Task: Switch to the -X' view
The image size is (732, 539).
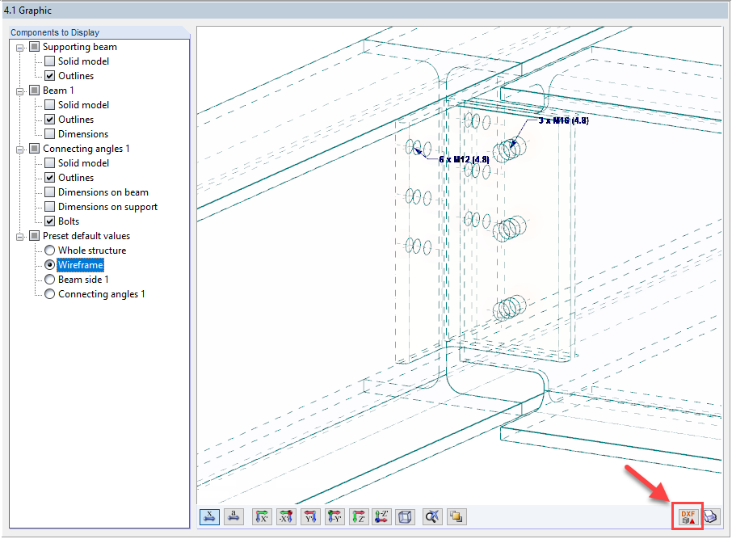Action: pyautogui.click(x=286, y=516)
